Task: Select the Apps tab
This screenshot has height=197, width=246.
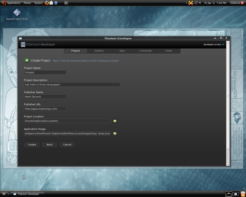Action: coord(122,51)
